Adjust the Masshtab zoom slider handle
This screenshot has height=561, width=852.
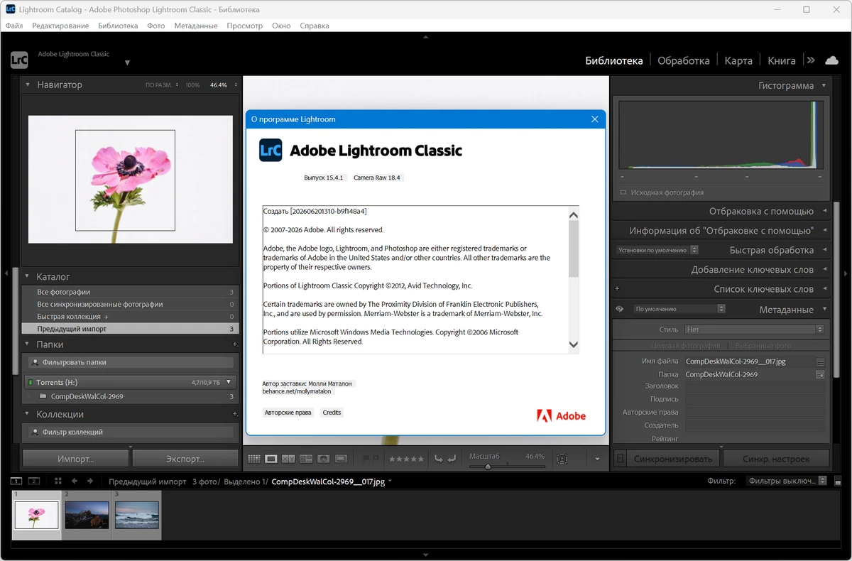pyautogui.click(x=488, y=467)
